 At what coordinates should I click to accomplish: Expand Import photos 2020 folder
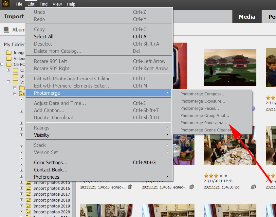coord(21,212)
